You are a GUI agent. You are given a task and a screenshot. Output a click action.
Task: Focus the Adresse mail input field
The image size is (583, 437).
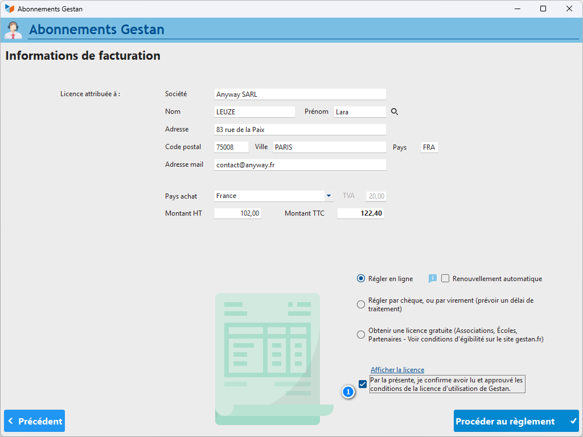point(300,165)
